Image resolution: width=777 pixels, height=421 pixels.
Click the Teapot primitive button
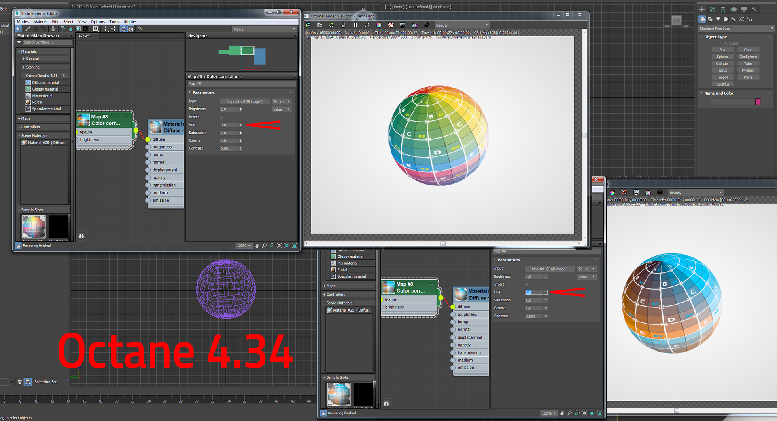pyautogui.click(x=722, y=77)
